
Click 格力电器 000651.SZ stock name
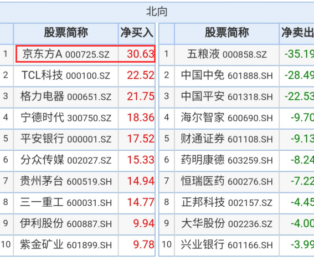tap(66, 96)
